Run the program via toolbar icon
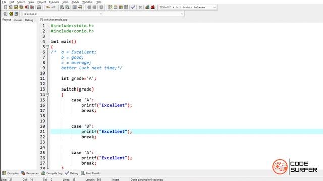323x181 pixels. [x=116, y=7]
